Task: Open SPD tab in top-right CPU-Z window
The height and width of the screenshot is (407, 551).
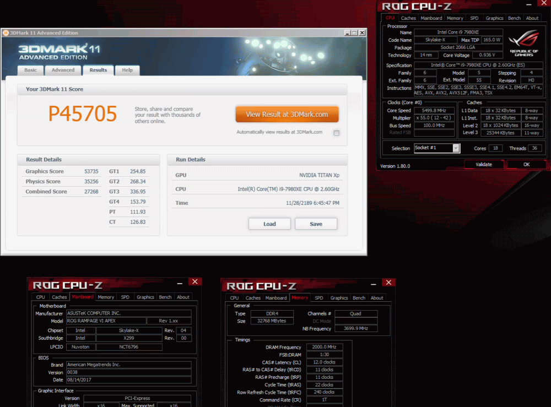Action: tap(474, 18)
